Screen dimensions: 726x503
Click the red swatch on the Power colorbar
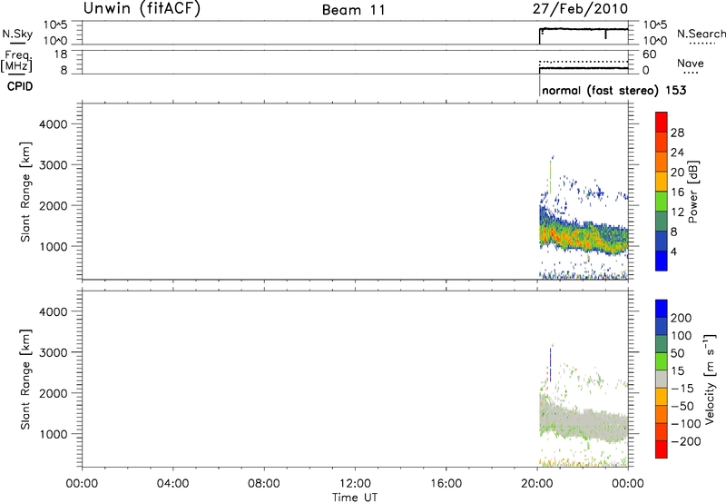tap(662, 122)
